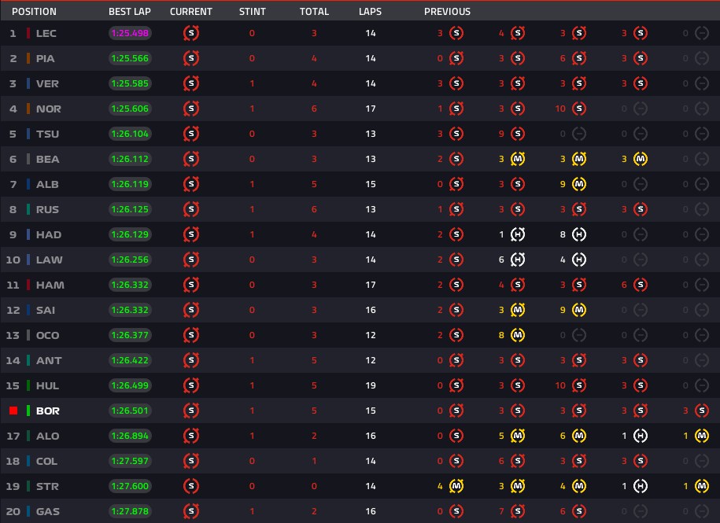Click ALB's medium tyre with 9 laps
Viewport: 720px width, 523px height.
click(579, 184)
